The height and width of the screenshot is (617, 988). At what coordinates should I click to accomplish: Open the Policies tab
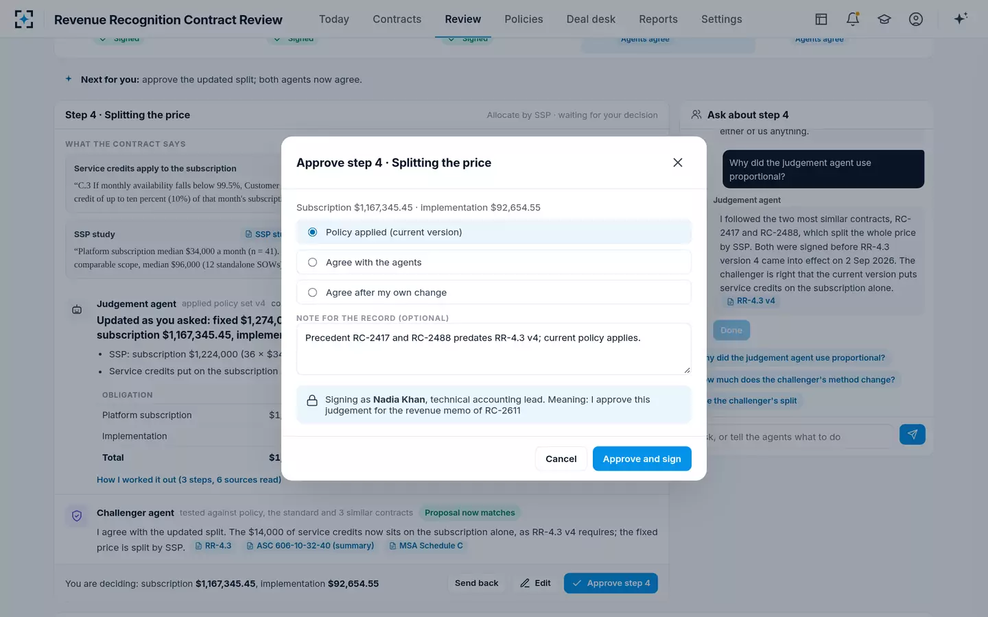[524, 19]
